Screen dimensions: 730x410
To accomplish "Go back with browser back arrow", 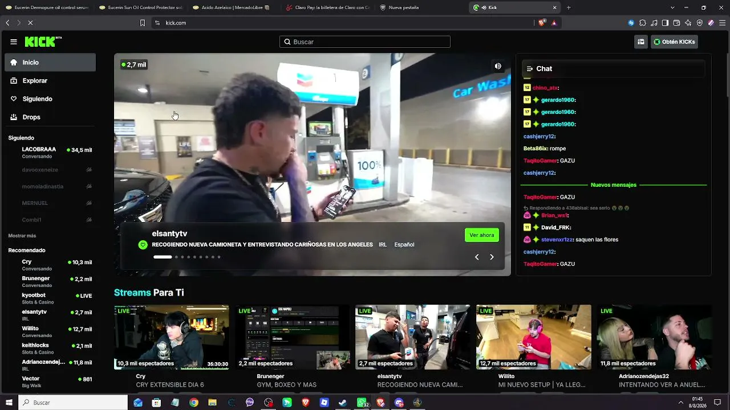I will [7, 23].
